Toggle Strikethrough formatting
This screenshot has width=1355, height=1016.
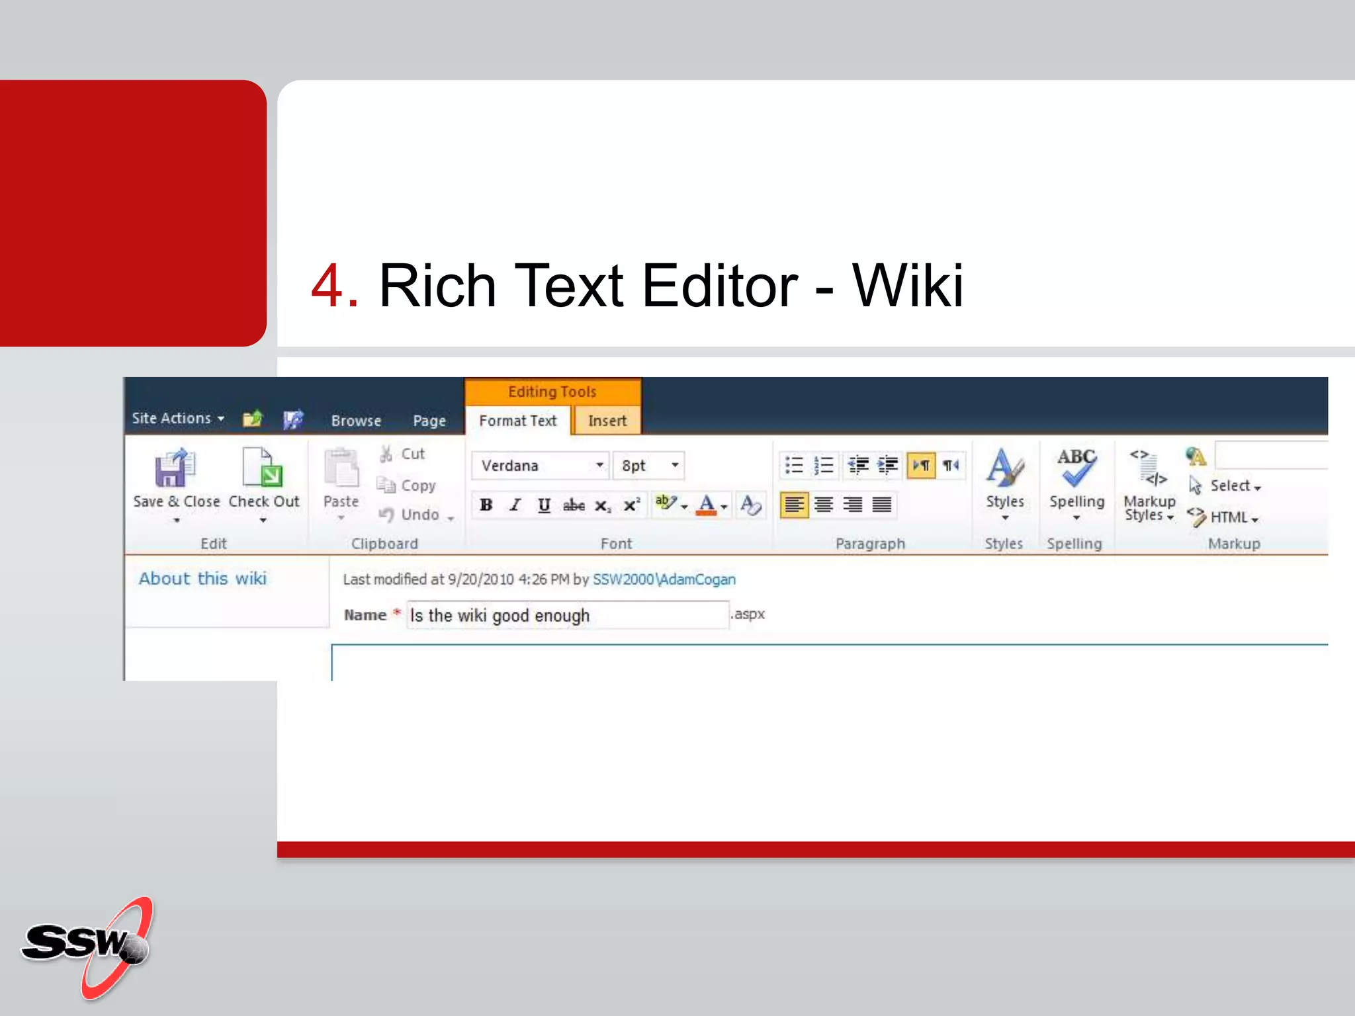(x=574, y=505)
